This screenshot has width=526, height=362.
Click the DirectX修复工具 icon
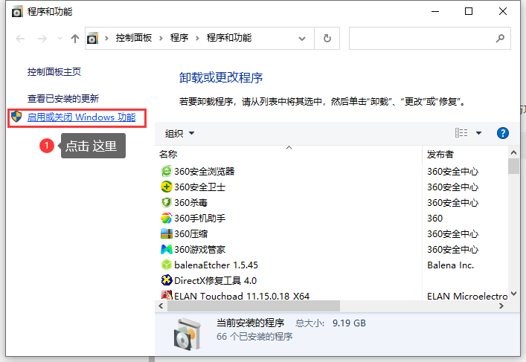(167, 280)
